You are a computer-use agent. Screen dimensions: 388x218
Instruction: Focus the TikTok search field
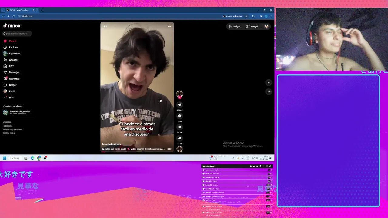click(x=17, y=34)
